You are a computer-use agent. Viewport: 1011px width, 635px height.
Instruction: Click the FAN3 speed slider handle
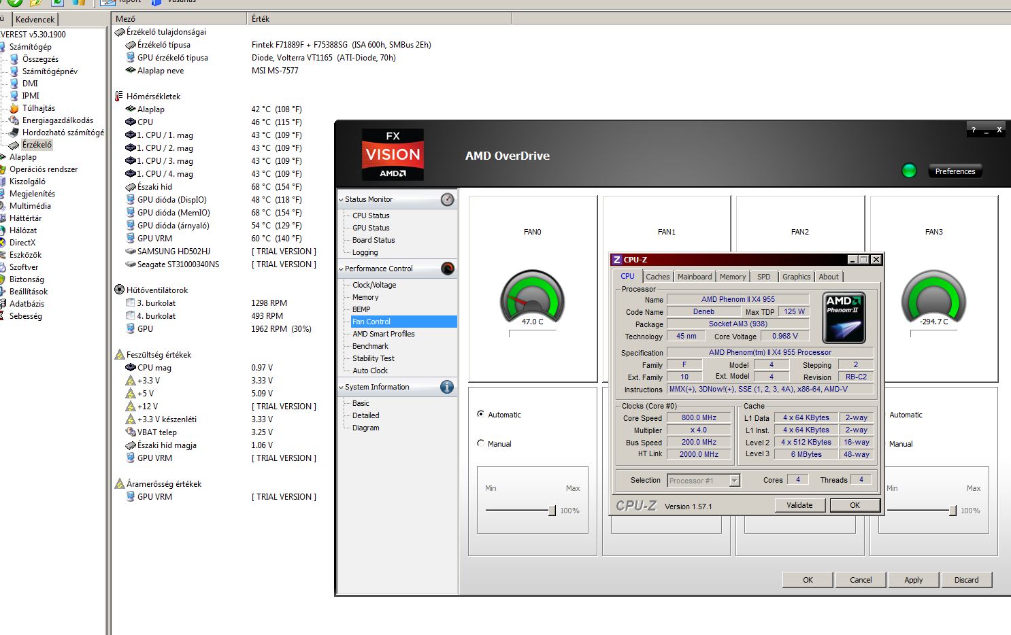[x=952, y=511]
